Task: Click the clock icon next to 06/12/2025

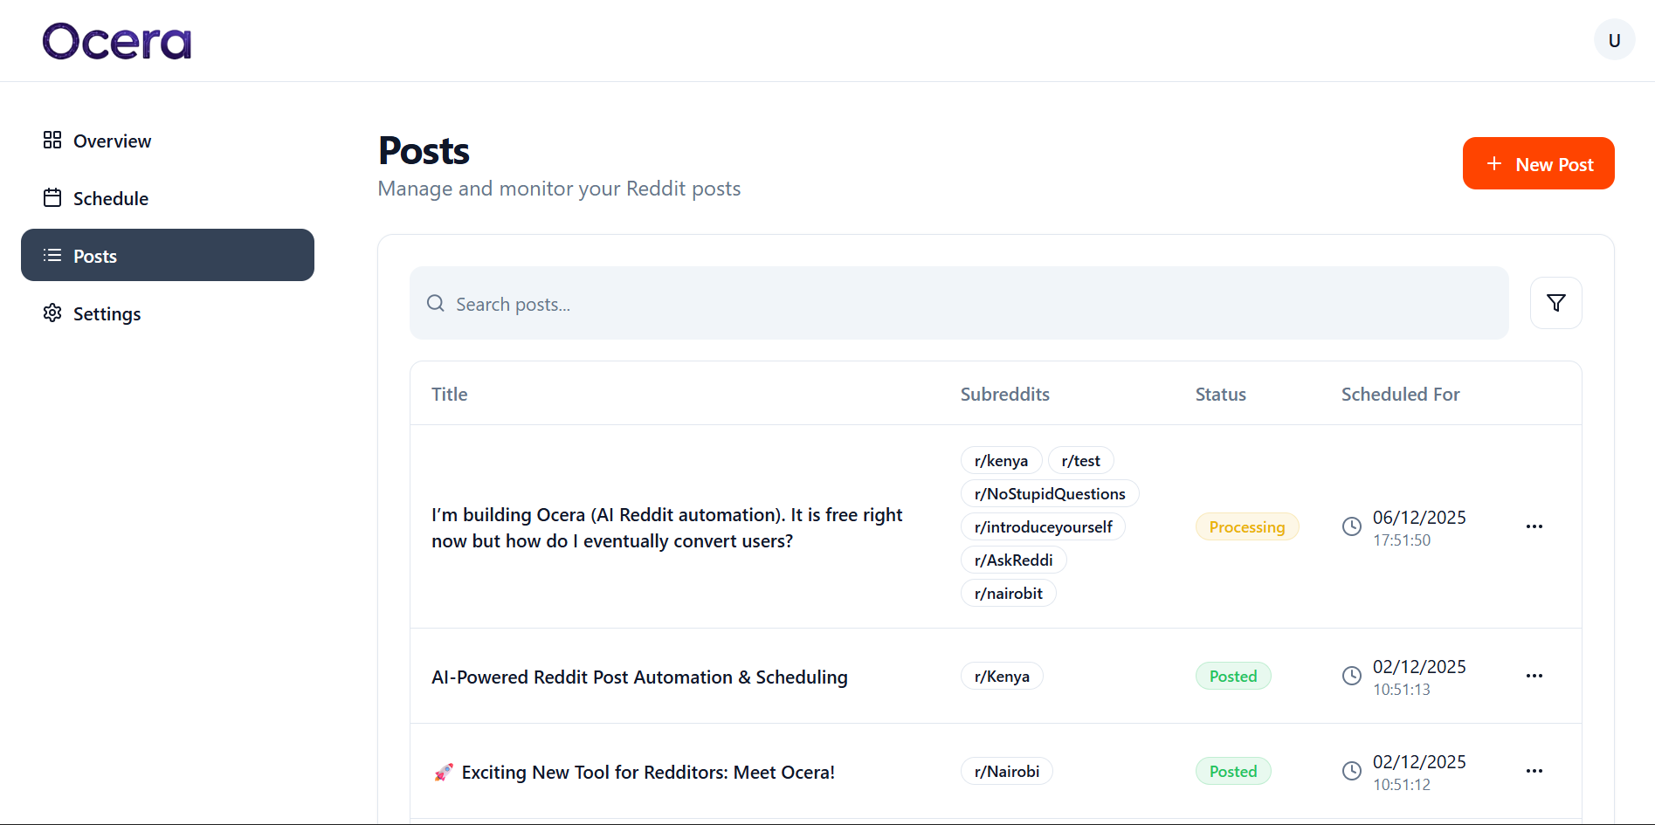Action: [1351, 526]
